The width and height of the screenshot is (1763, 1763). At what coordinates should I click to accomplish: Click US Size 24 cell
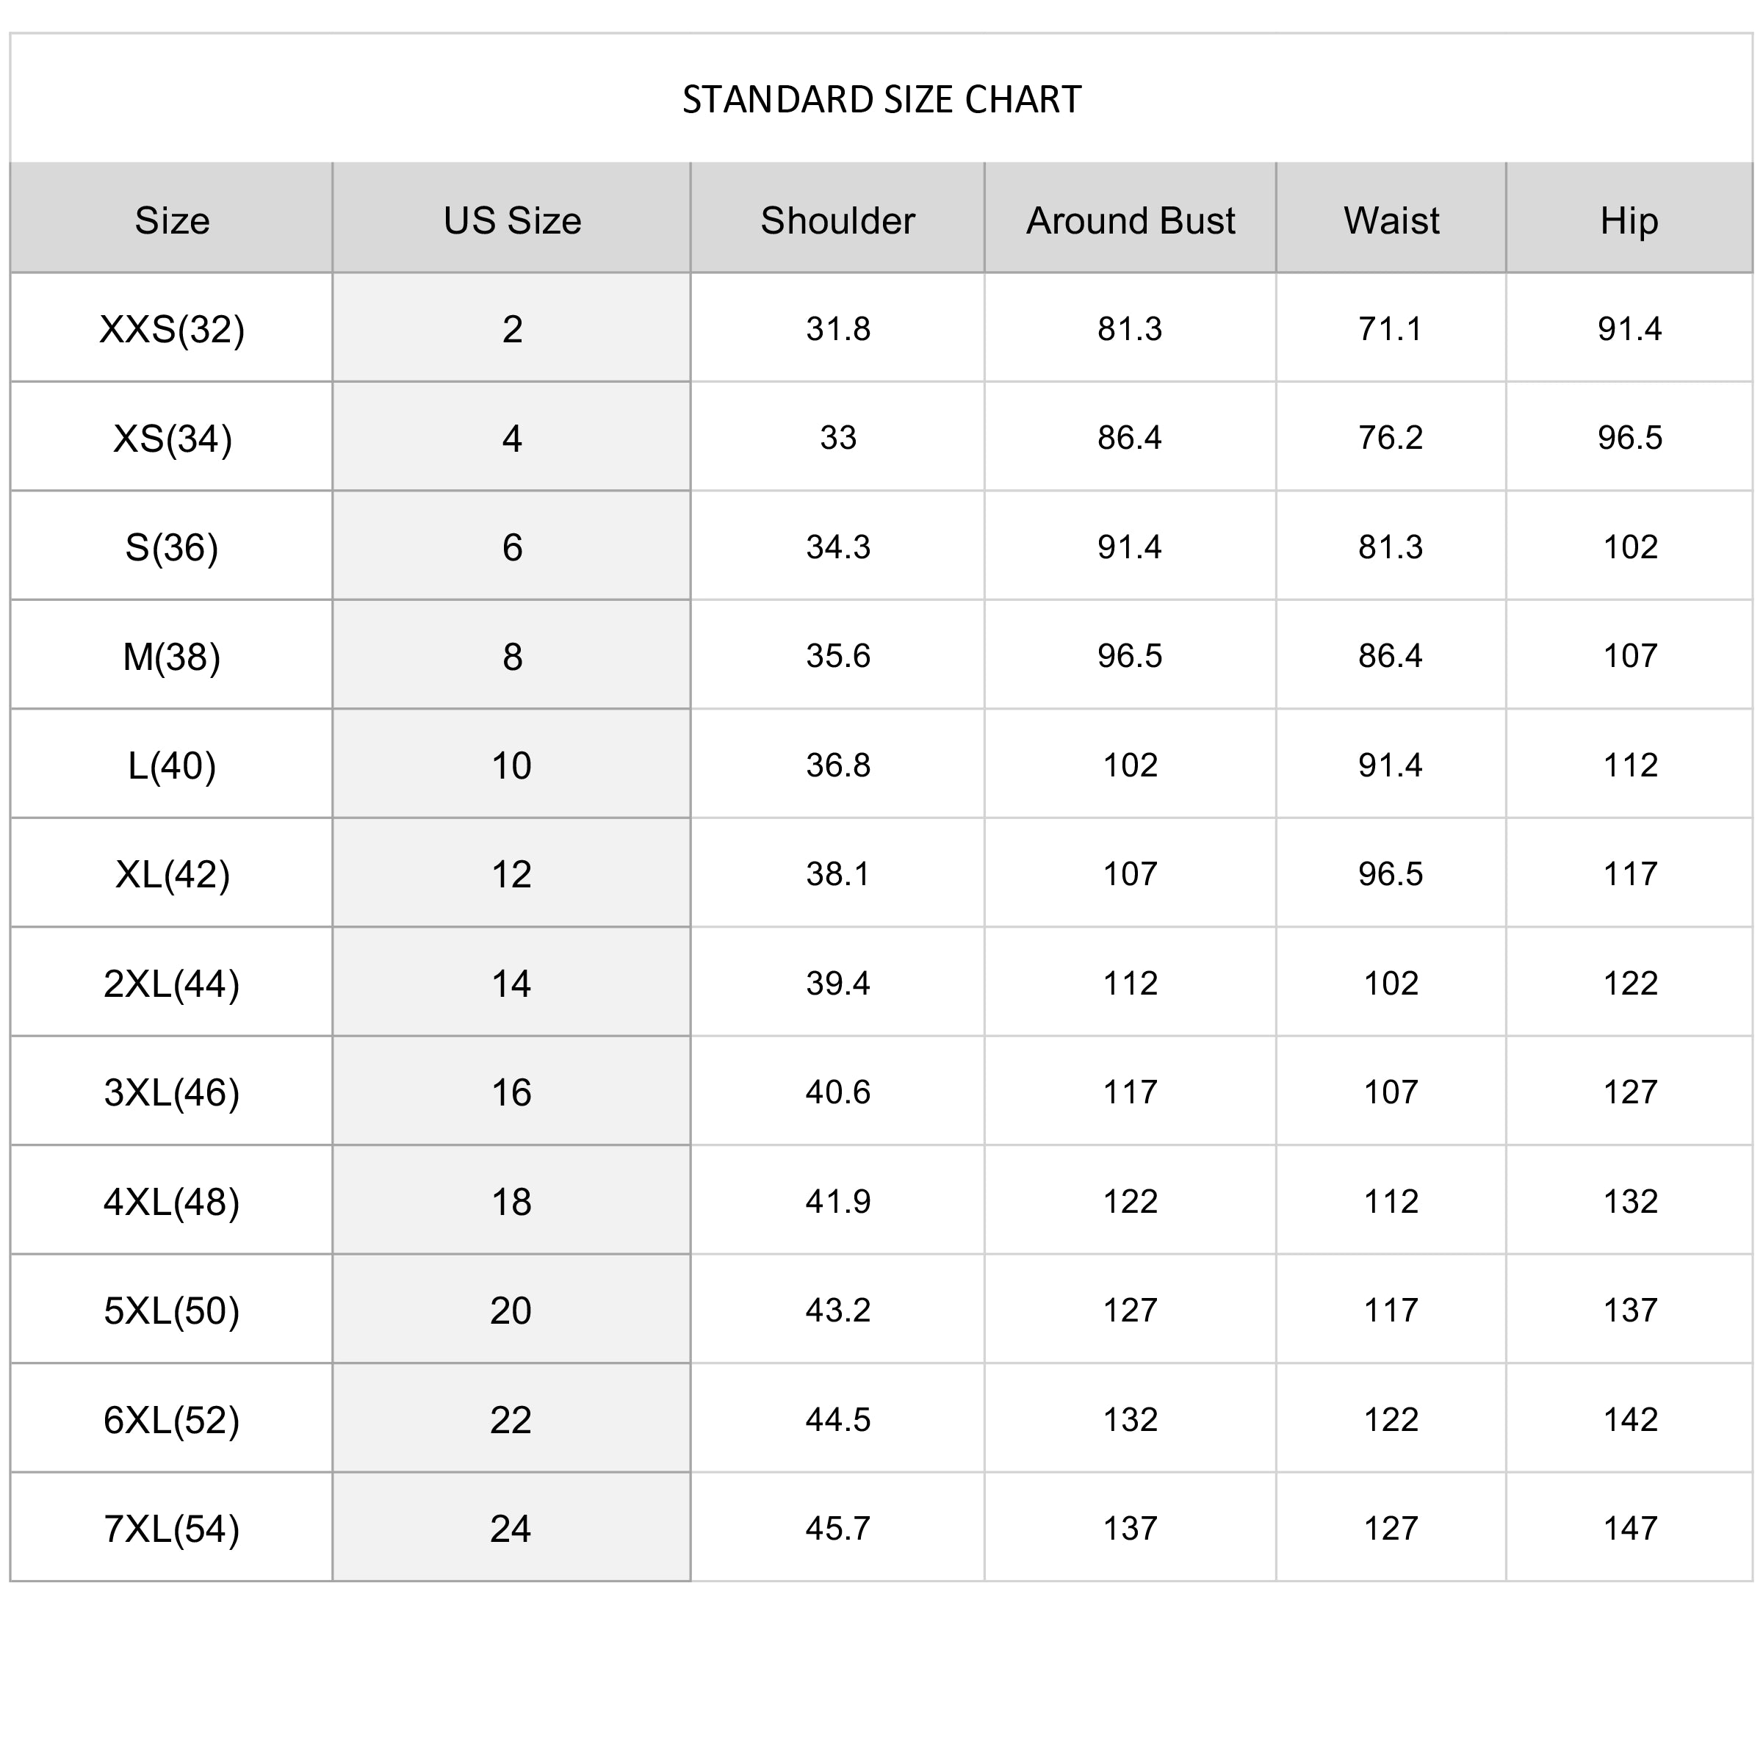(x=511, y=1529)
